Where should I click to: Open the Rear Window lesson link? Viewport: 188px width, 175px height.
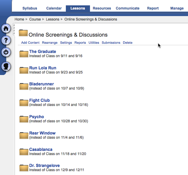pos(42,133)
